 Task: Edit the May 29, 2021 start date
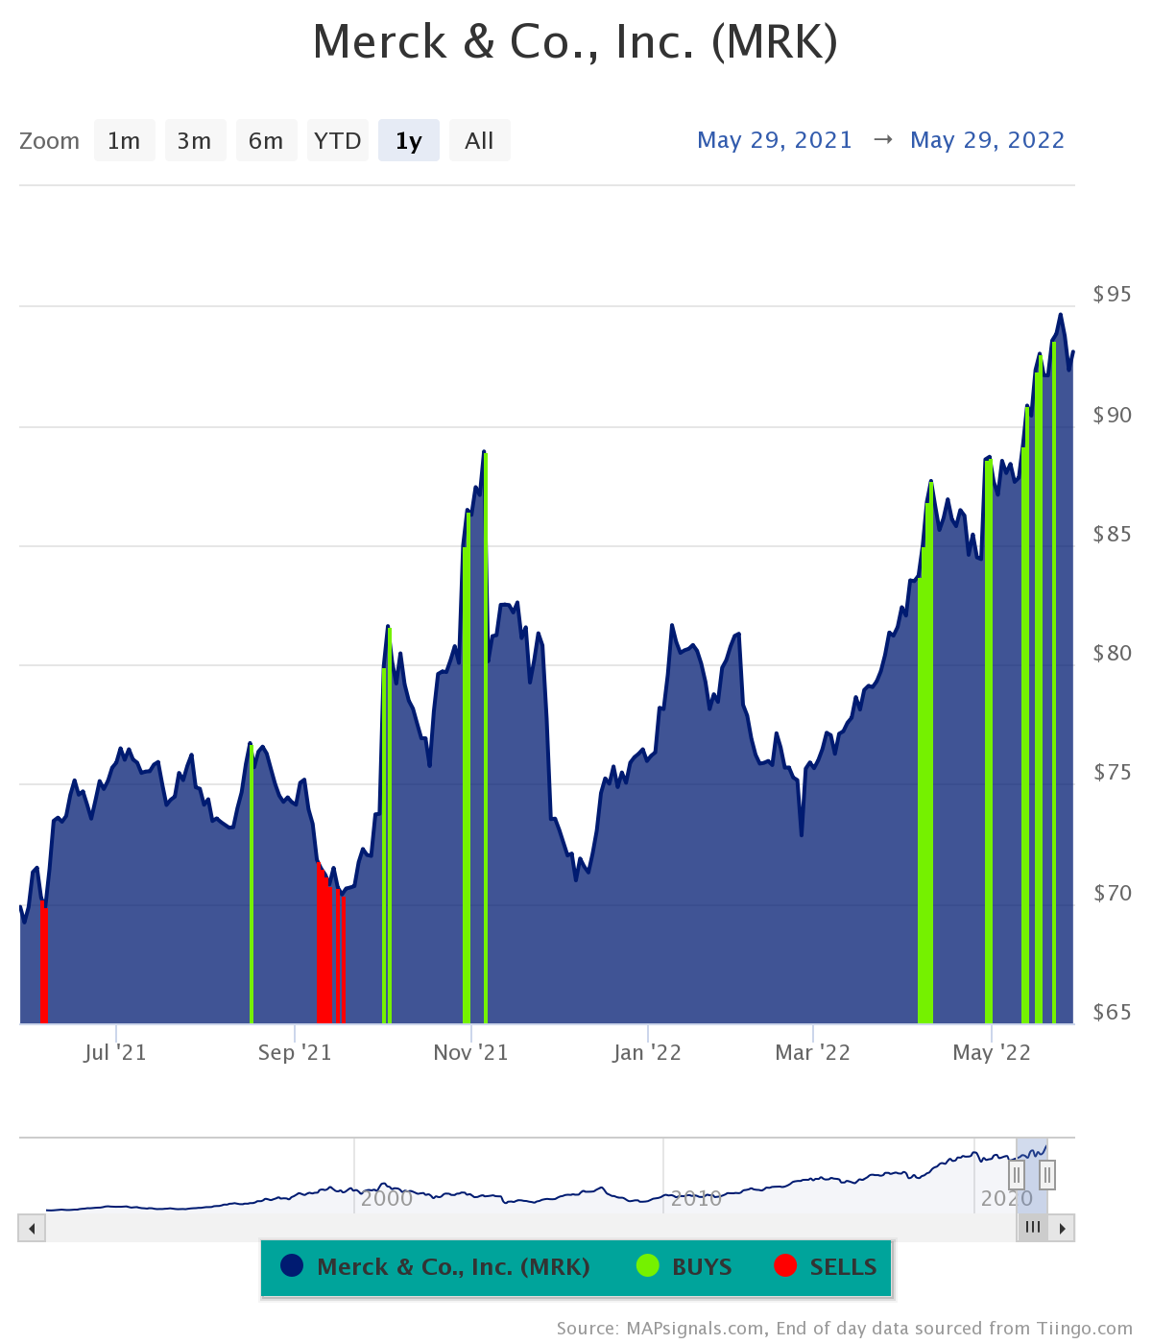tap(775, 140)
